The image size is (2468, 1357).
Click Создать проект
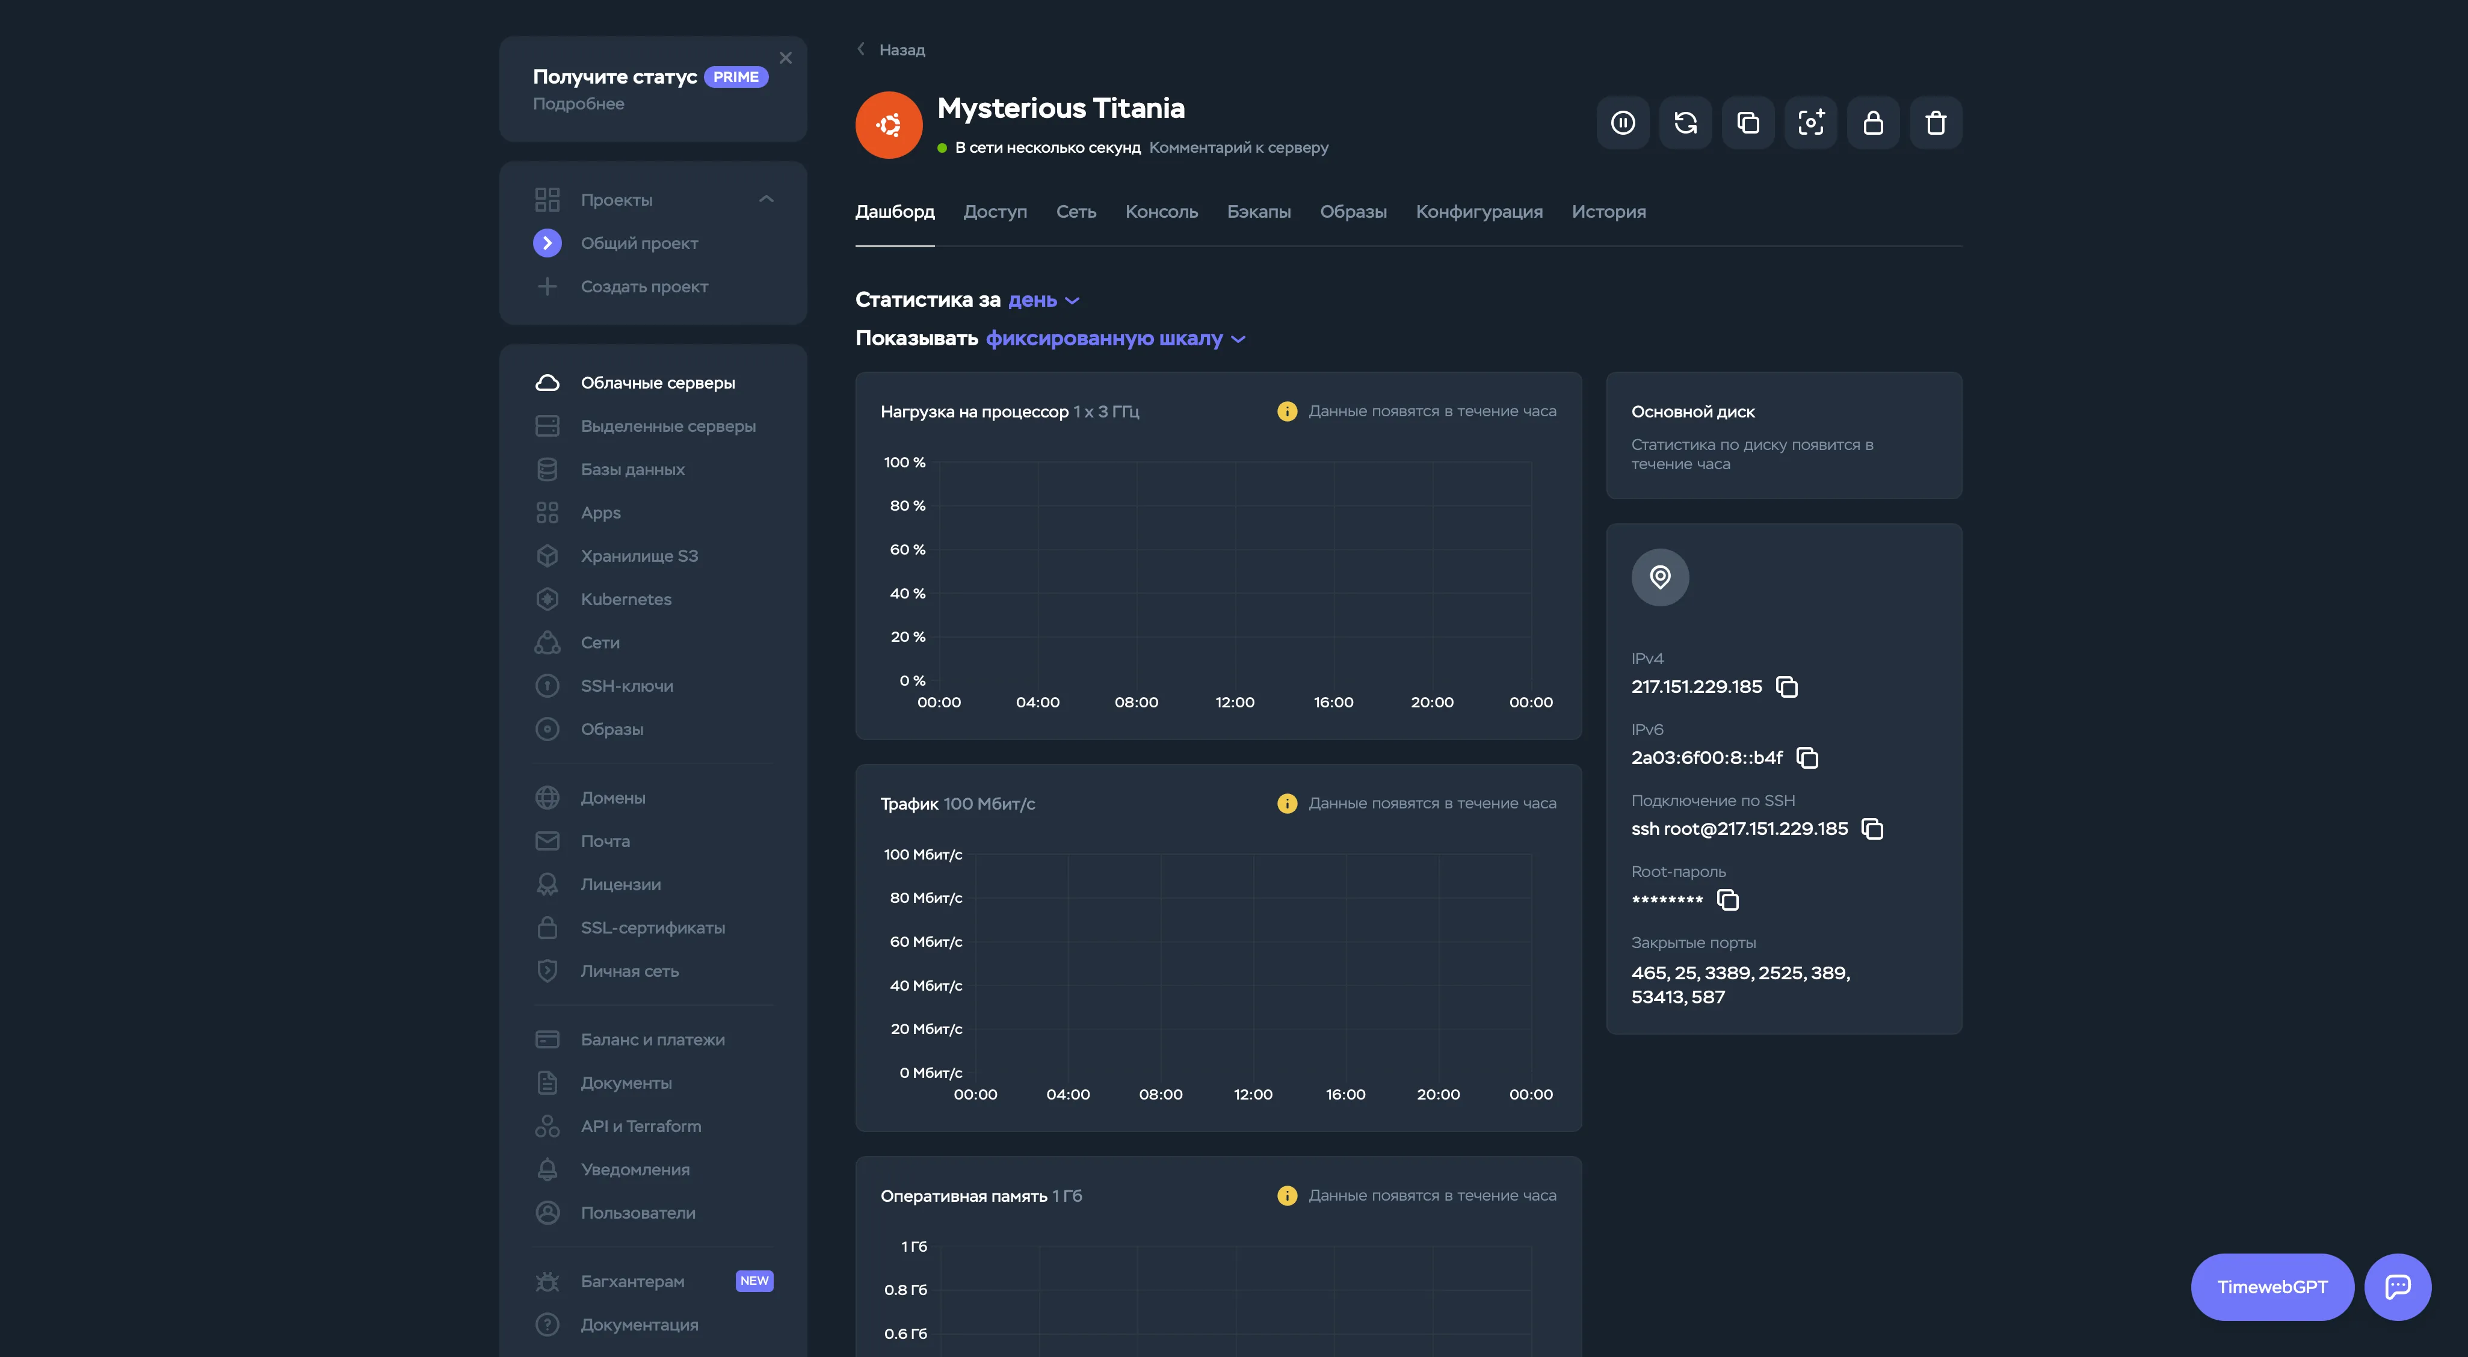(653, 286)
